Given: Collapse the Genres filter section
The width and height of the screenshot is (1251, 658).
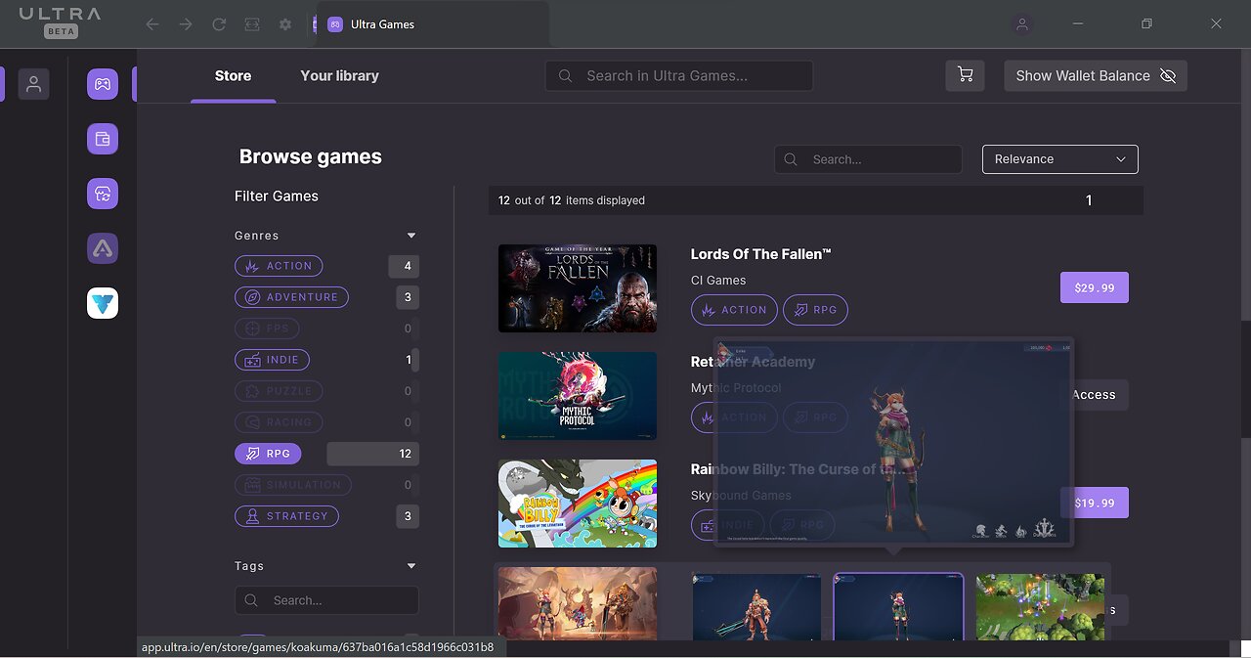Looking at the screenshot, I should pyautogui.click(x=411, y=236).
